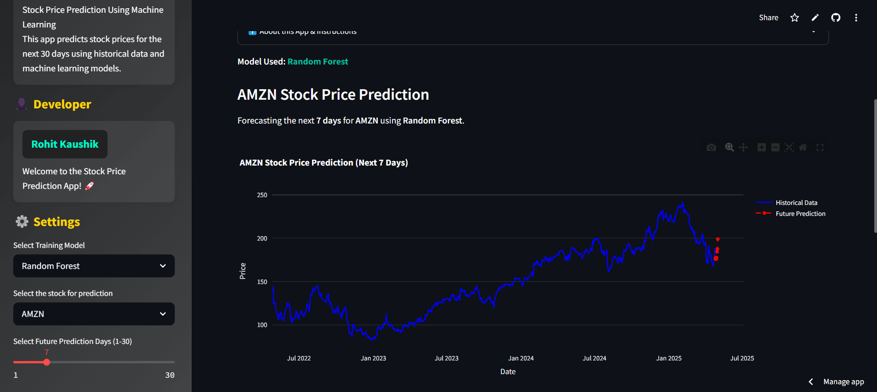
Task: Open the GitHub repository icon
Action: pyautogui.click(x=835, y=17)
